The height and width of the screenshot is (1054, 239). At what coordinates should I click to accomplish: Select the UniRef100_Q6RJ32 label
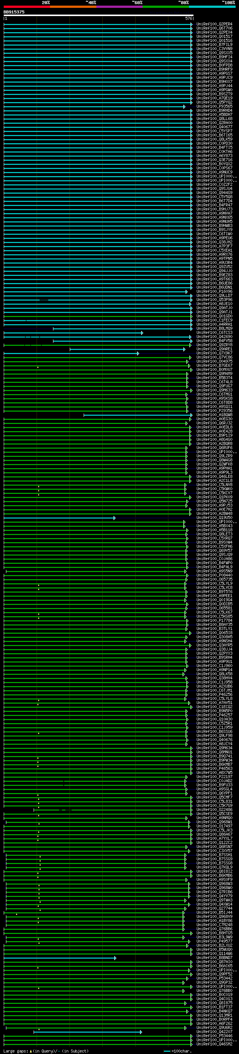click(x=214, y=423)
